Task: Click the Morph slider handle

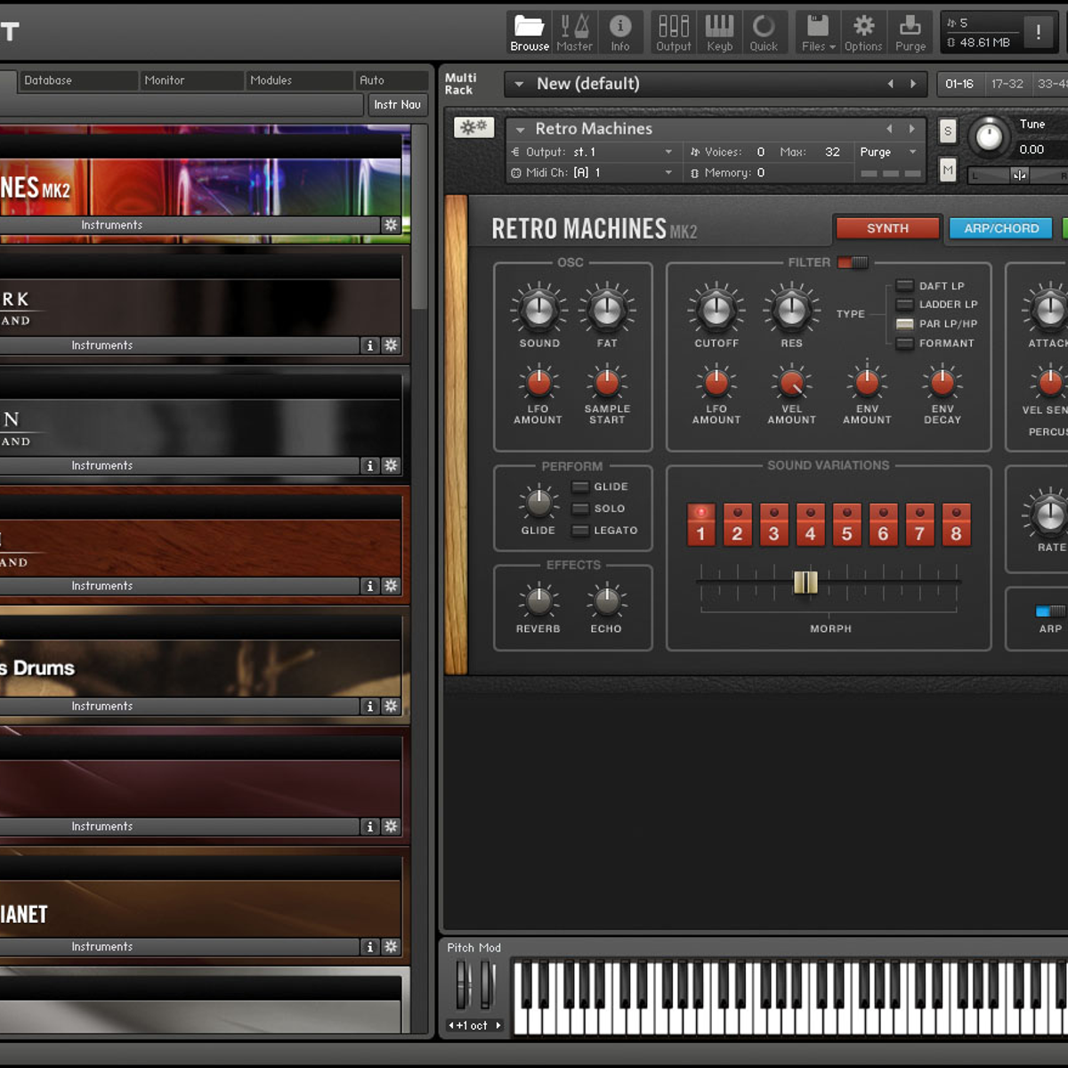Action: [x=805, y=582]
